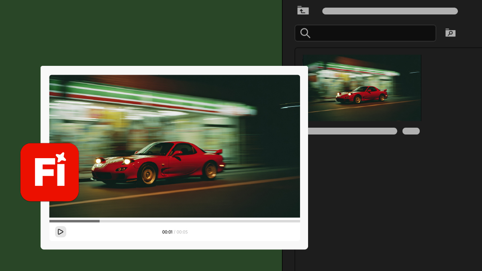Click the clip name label below the thumbnail
Image resolution: width=482 pixels, height=271 pixels.
click(352, 131)
